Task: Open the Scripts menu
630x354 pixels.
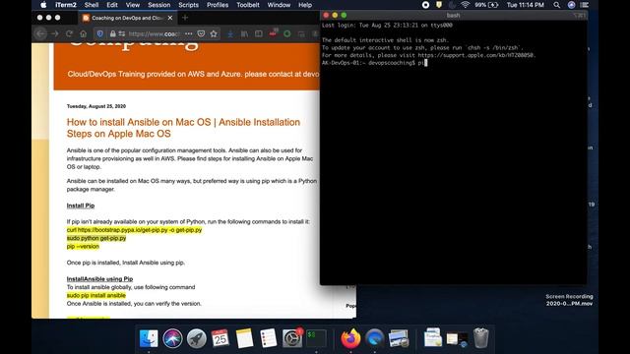Action: point(188,5)
